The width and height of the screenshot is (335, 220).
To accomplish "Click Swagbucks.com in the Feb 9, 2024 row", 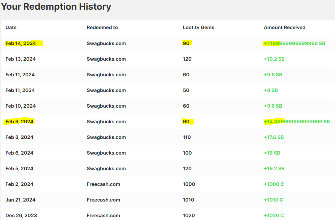I will [106, 122].
